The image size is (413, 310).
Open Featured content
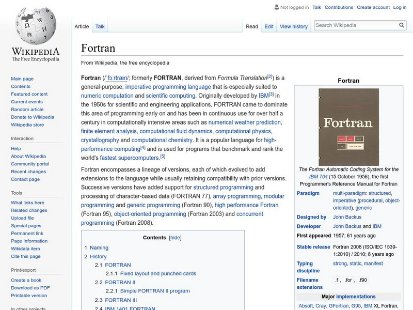point(29,94)
